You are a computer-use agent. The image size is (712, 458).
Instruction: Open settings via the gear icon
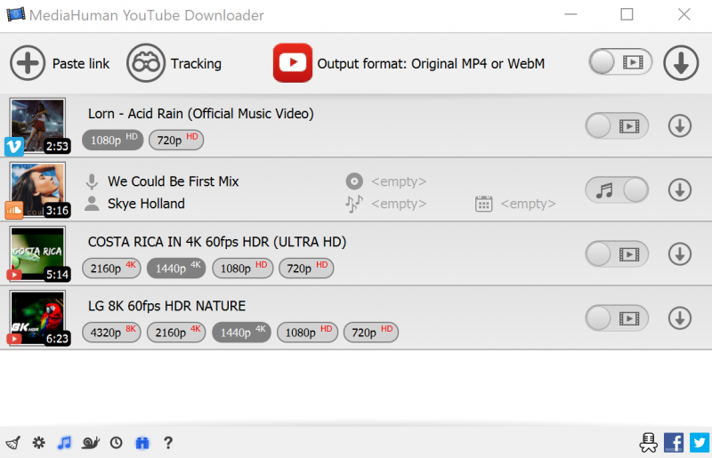pyautogui.click(x=38, y=443)
